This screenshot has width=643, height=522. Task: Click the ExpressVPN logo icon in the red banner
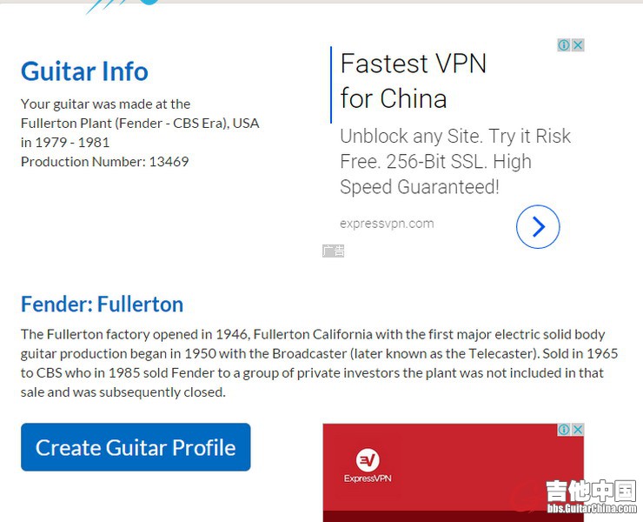pos(368,460)
